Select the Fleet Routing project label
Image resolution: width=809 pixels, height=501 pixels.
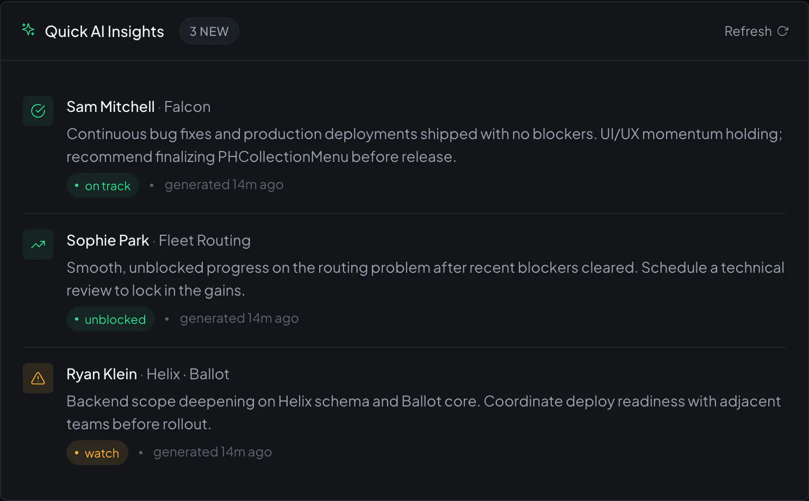(x=204, y=240)
